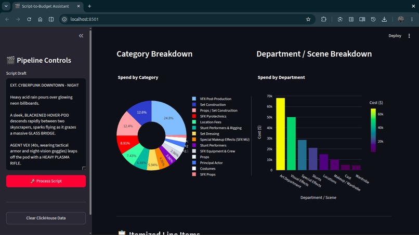Bookmark this page with star icon

tap(308, 19)
